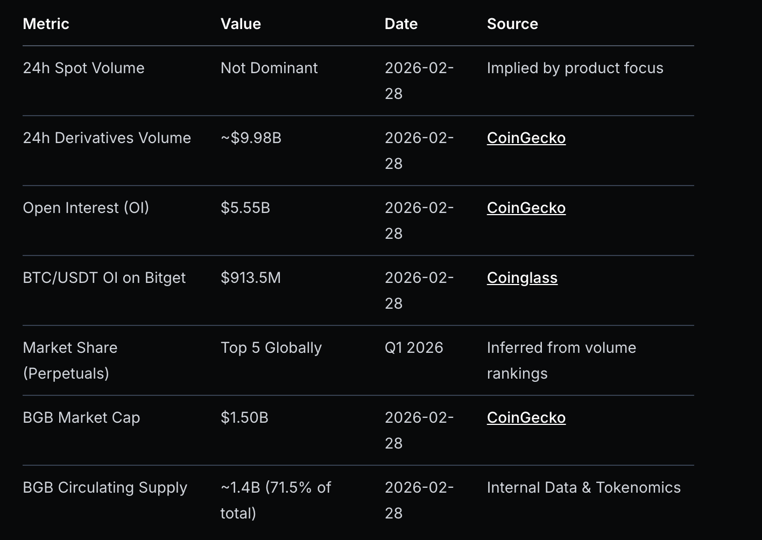Click the Value column header

tap(241, 24)
